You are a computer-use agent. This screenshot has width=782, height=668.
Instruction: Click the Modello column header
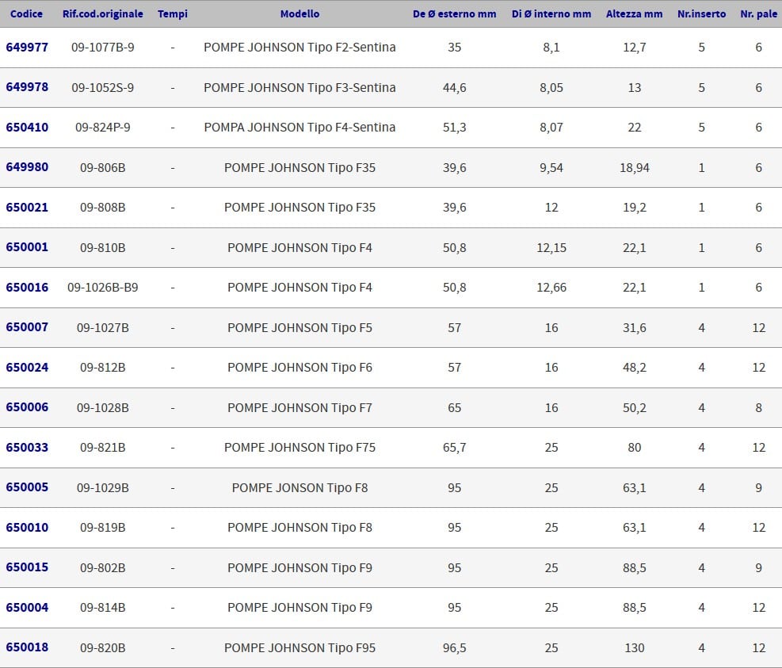[299, 14]
